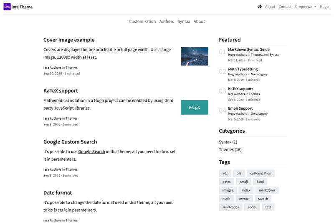The width and height of the screenshot is (334, 223).
Task: Select Authors in secondary menu
Action: tap(167, 21)
